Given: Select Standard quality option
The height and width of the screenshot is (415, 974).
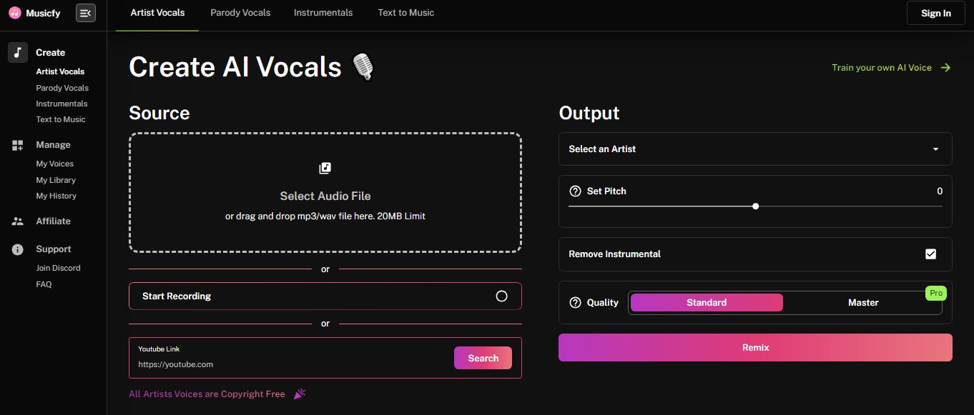Looking at the screenshot, I should tap(707, 303).
